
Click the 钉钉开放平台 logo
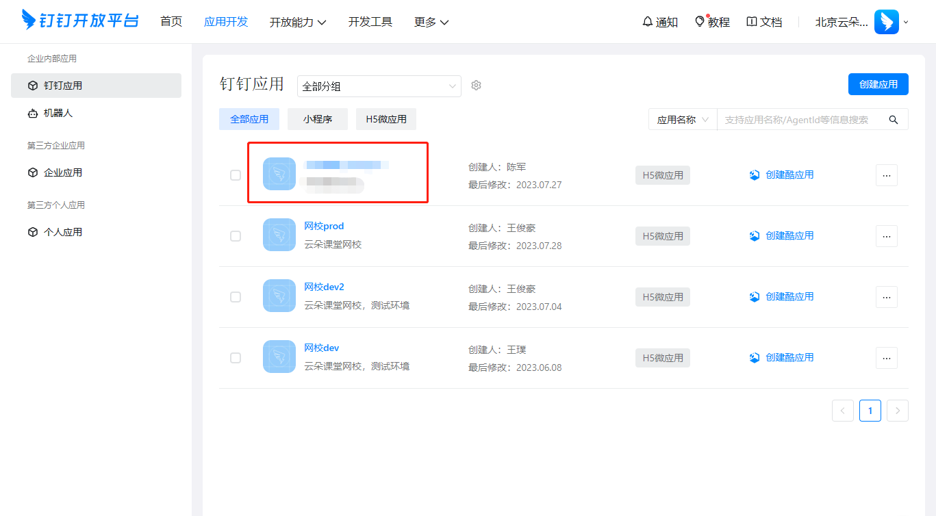click(80, 20)
